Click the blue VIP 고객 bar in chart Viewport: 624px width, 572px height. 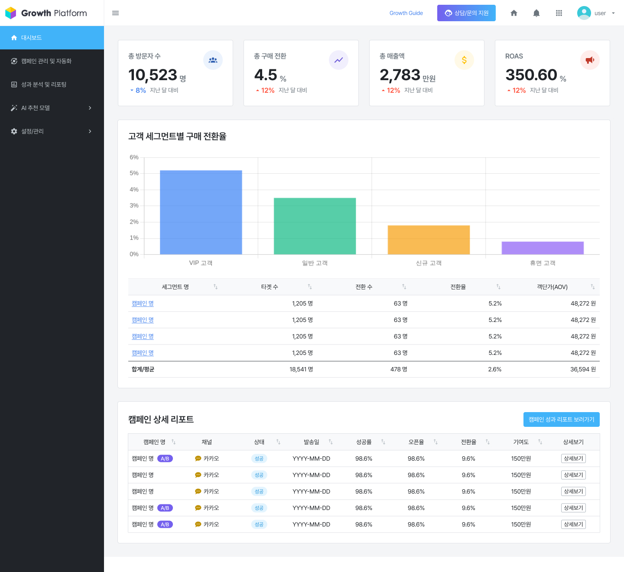click(201, 212)
